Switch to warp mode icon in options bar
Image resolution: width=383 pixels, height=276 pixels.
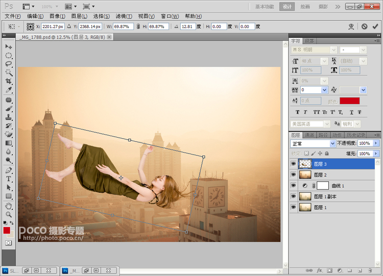pyautogui.click(x=351, y=27)
